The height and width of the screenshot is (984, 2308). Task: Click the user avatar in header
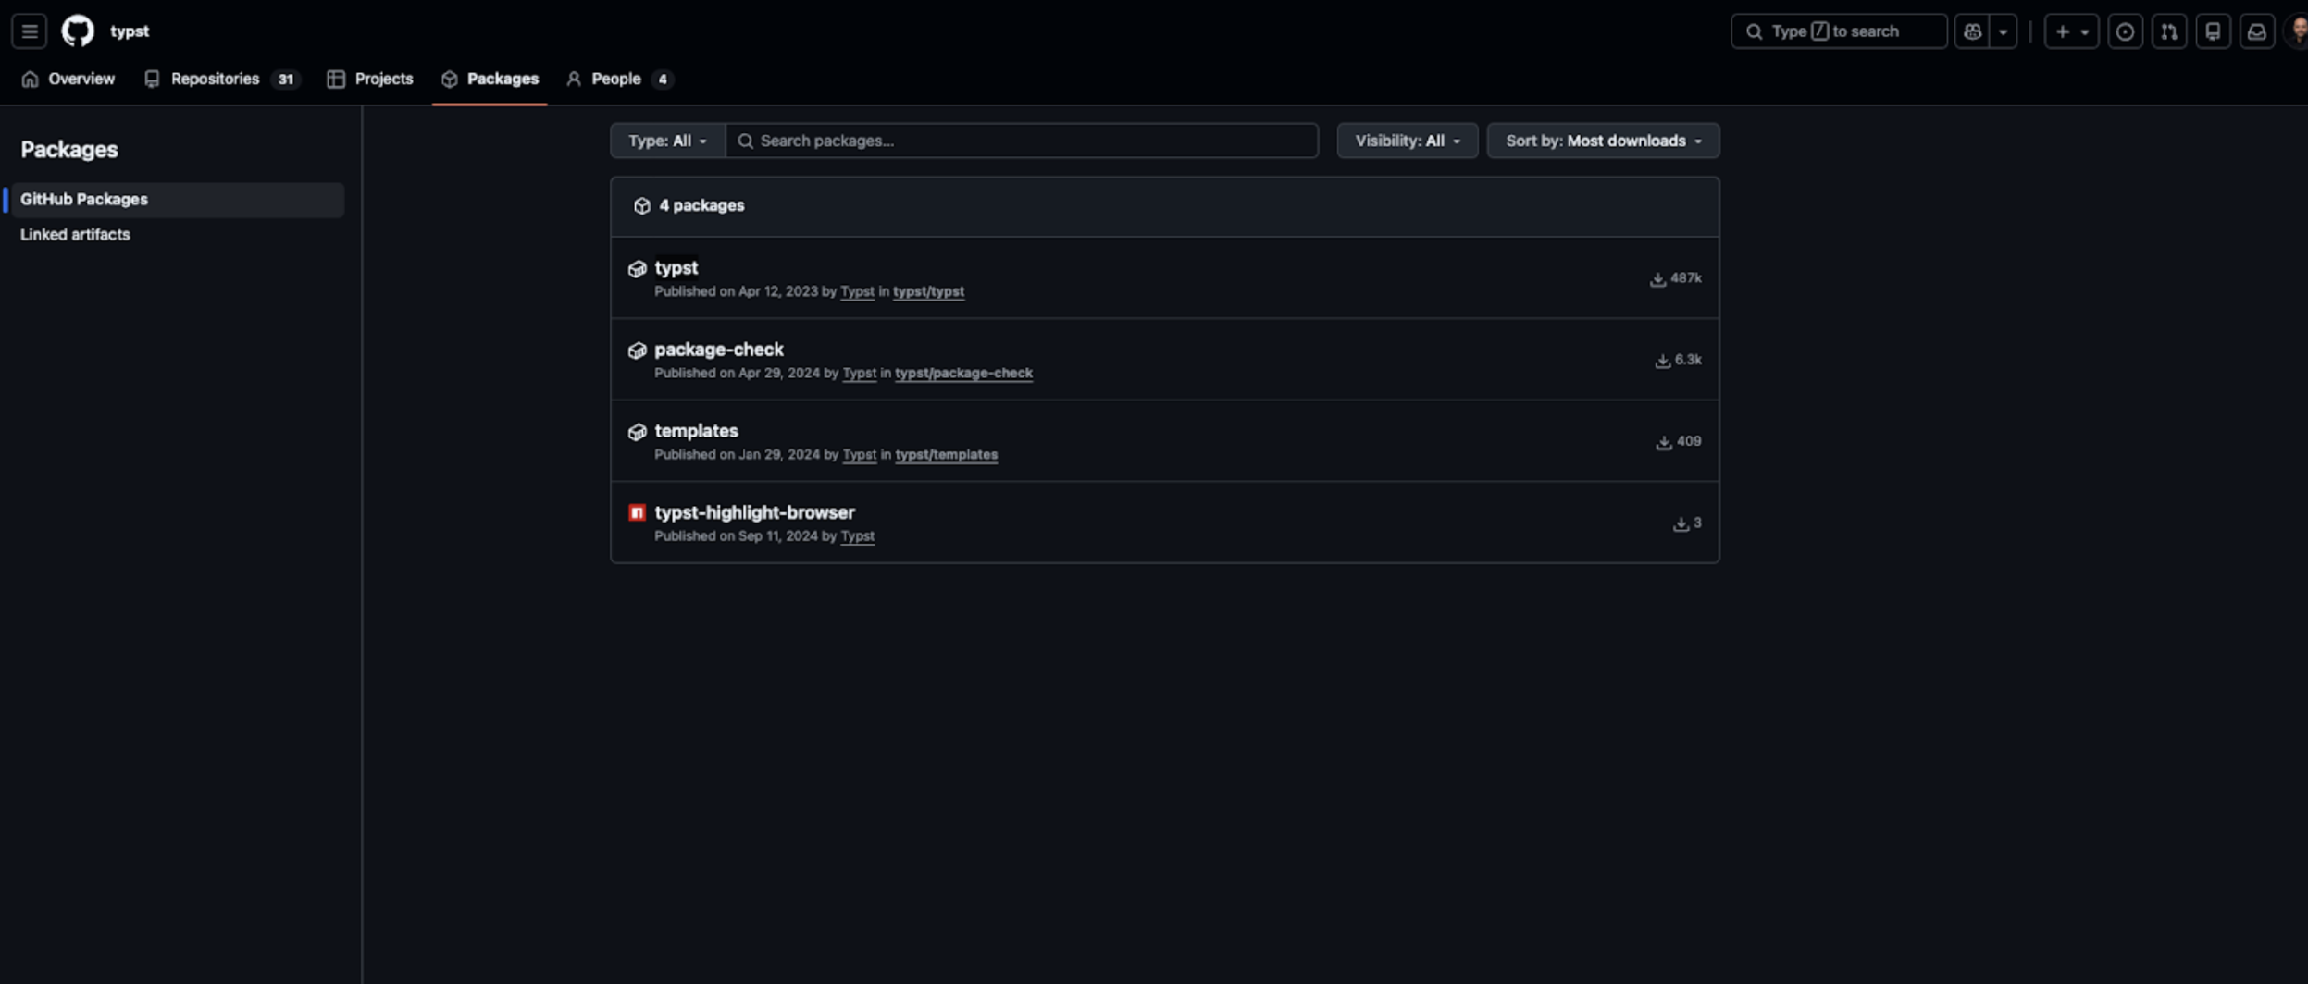pos(2299,31)
